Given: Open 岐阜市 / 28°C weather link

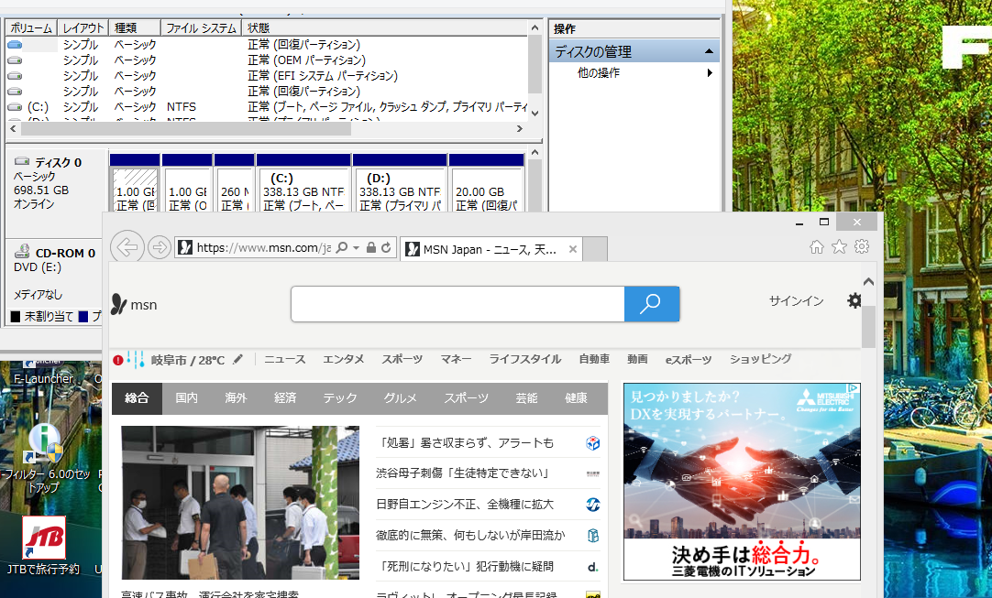Looking at the screenshot, I should pyautogui.click(x=188, y=360).
